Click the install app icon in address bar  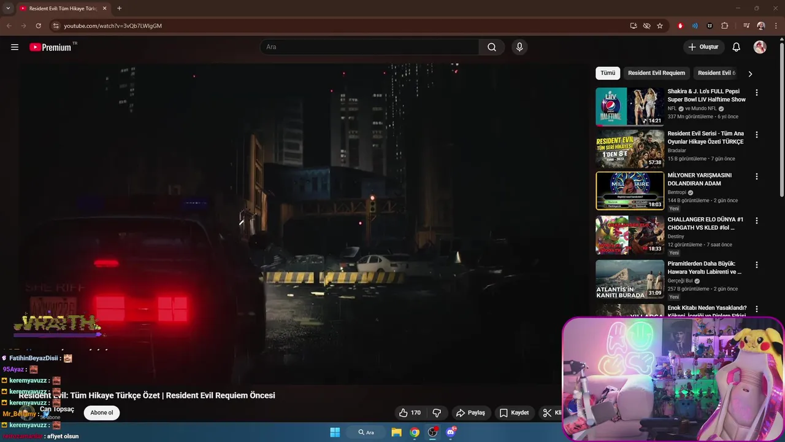[634, 26]
